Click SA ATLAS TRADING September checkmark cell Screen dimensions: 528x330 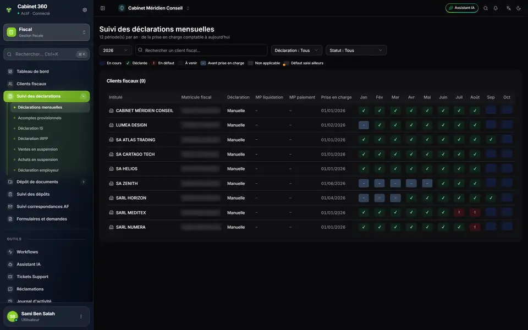(491, 139)
